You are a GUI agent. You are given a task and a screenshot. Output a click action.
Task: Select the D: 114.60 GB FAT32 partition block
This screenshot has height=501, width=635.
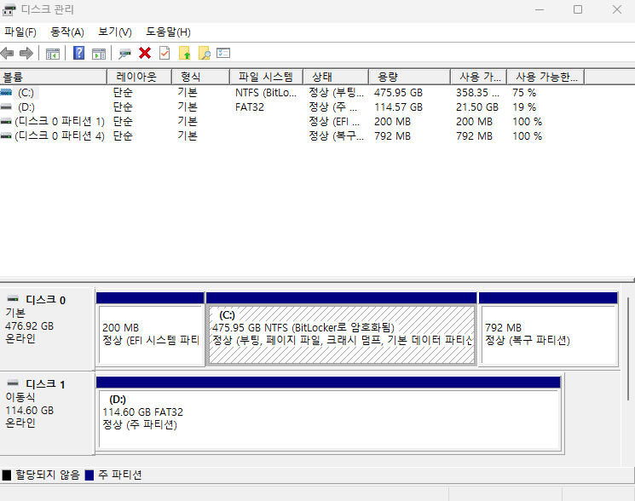330,413
